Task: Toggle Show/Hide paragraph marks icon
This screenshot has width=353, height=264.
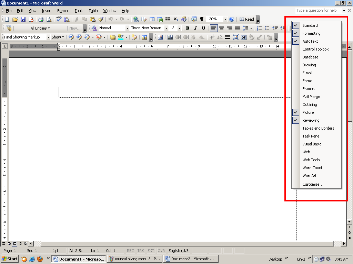Action: coord(201,19)
